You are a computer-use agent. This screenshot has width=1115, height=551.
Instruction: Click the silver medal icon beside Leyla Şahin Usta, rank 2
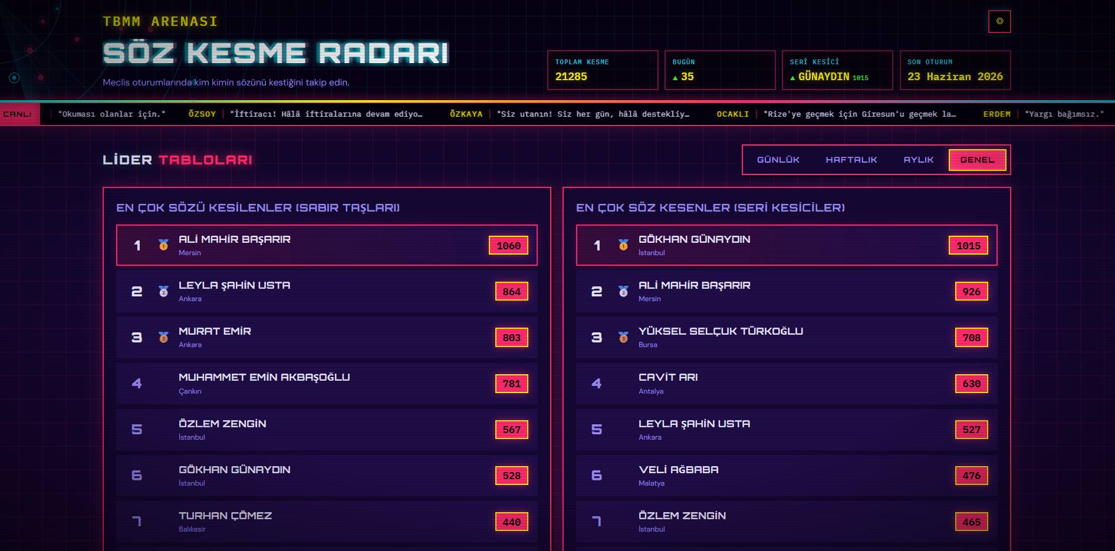163,291
